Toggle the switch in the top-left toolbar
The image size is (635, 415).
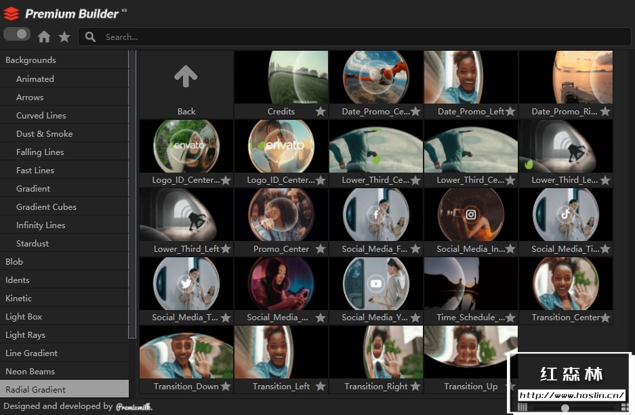click(17, 34)
